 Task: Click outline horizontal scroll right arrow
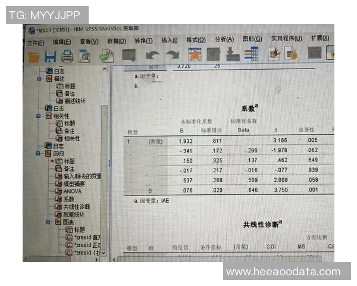click(96, 260)
